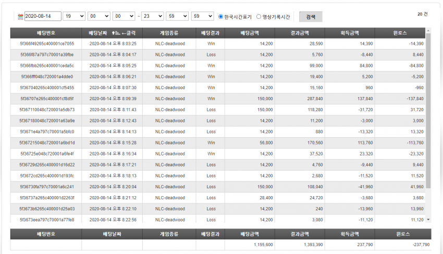Click the result amount 170,560
The height and width of the screenshot is (254, 443).
(x=315, y=143)
